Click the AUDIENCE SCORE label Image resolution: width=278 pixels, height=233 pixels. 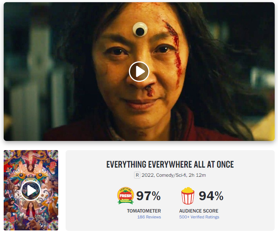pyautogui.click(x=199, y=211)
